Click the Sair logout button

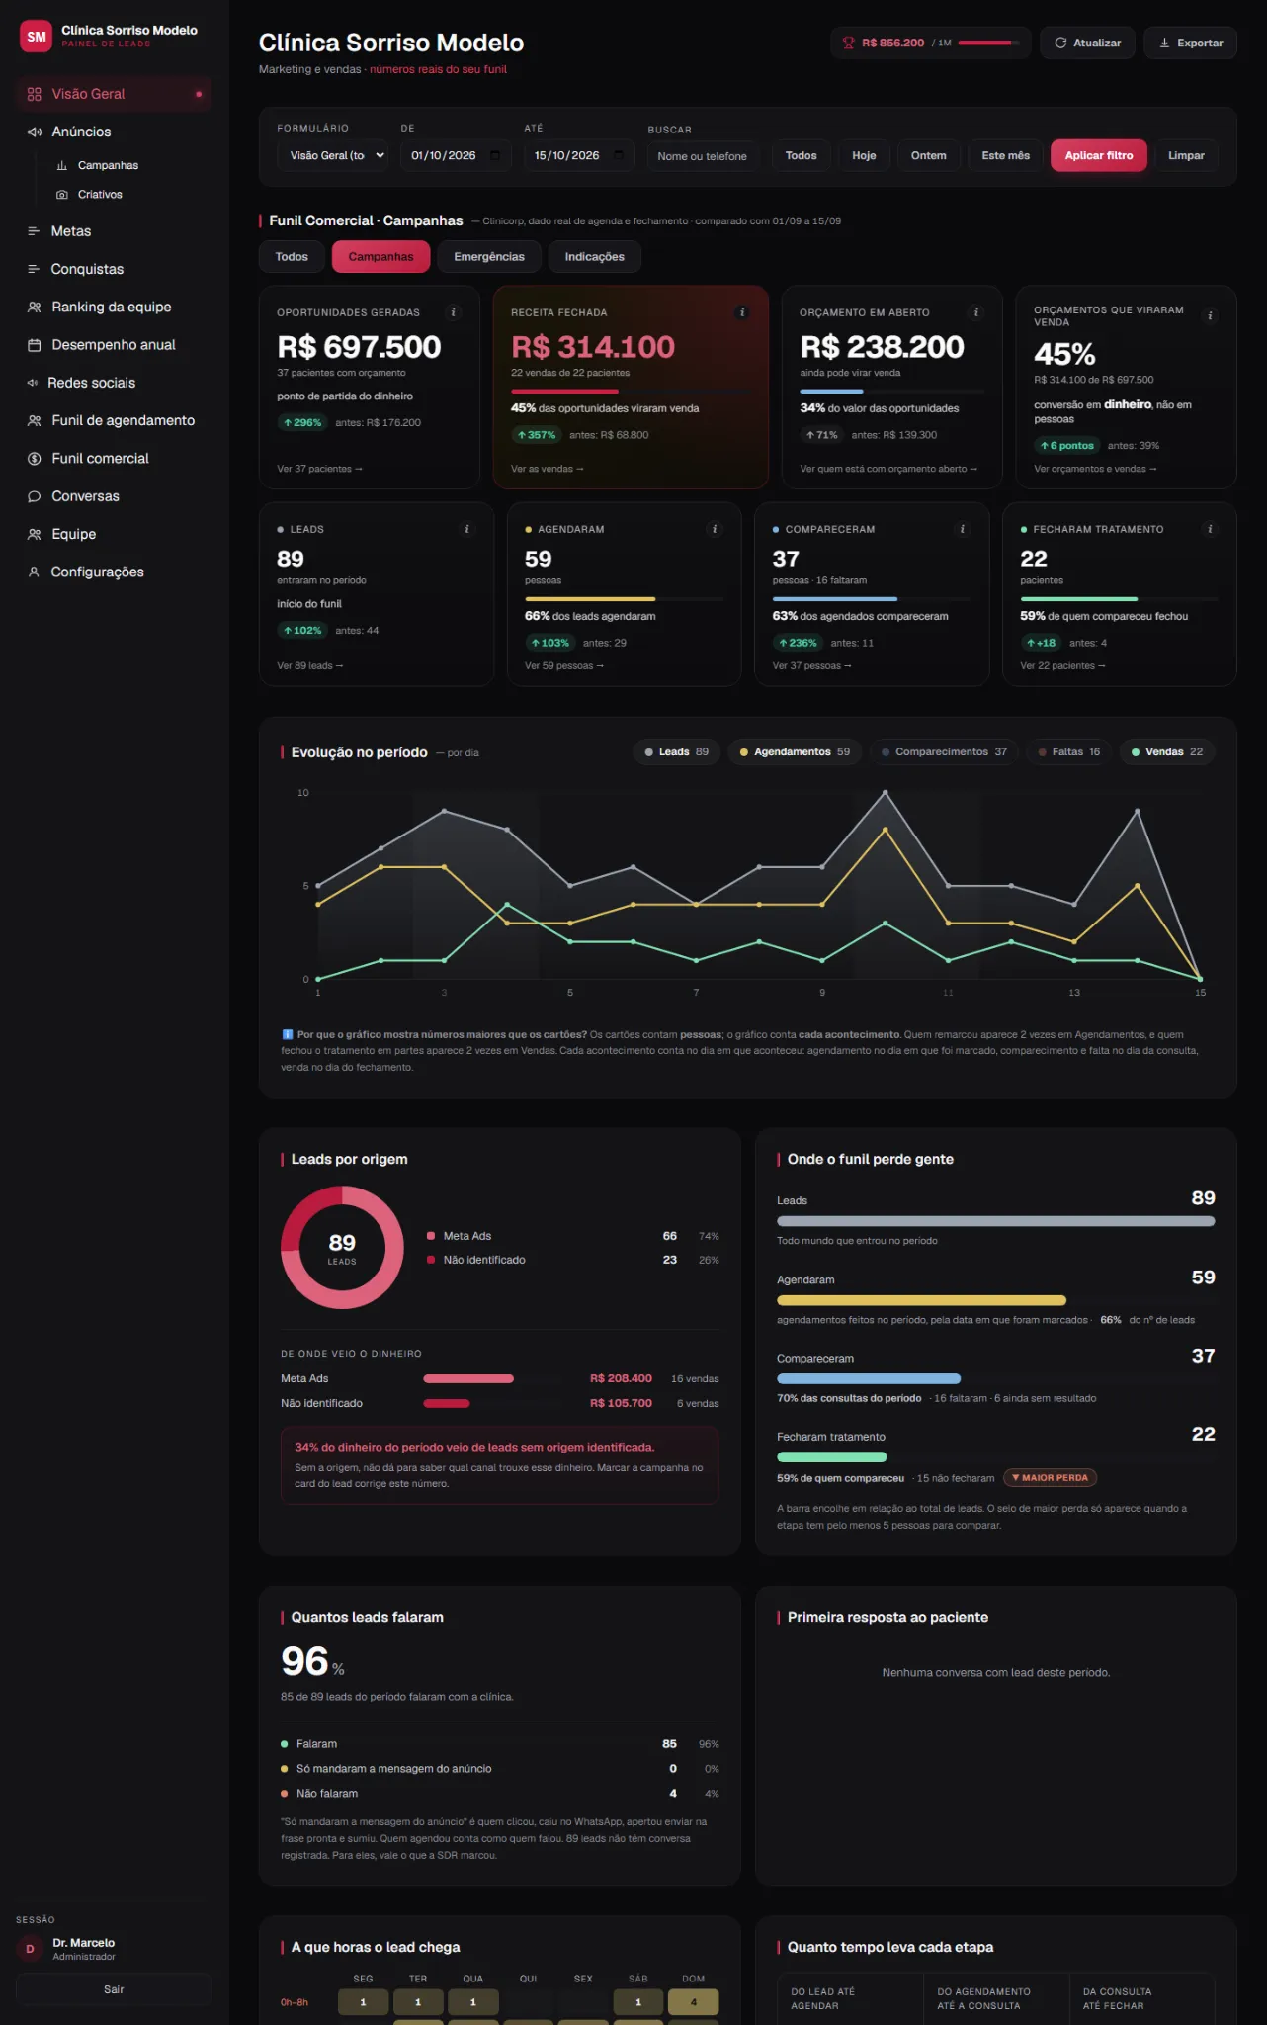[x=114, y=1989]
